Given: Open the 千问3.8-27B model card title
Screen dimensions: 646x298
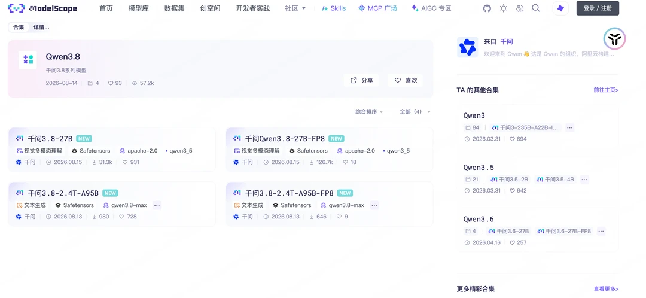Looking at the screenshot, I should point(50,138).
